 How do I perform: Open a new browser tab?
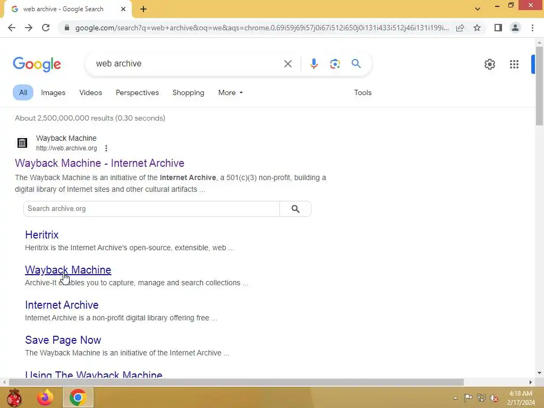[x=143, y=10]
